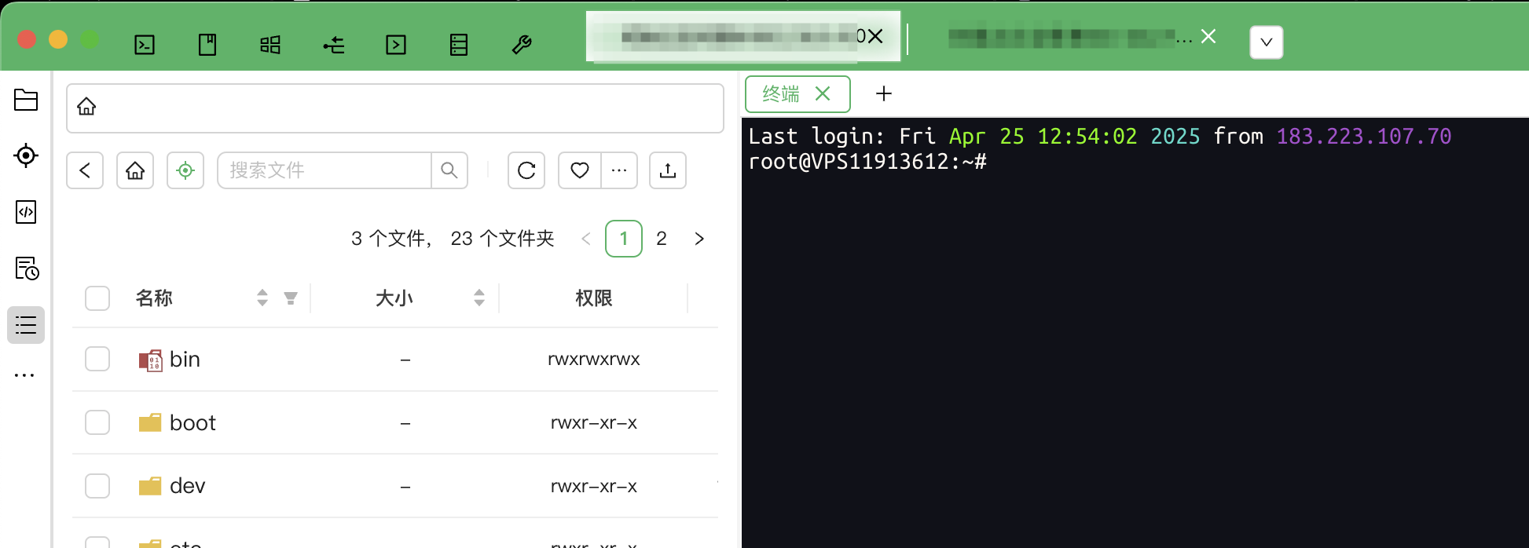
Task: Open the server list icon in top toolbar
Action: coord(459,45)
